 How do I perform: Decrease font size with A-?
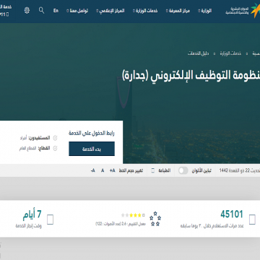[x=92, y=170]
